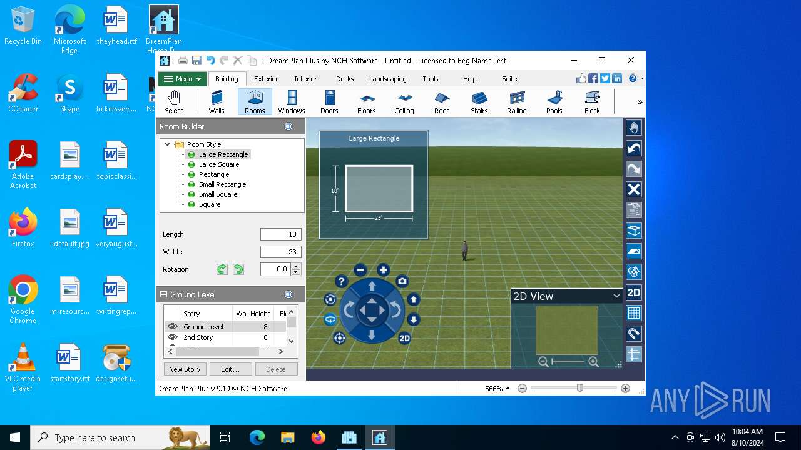The height and width of the screenshot is (450, 801).
Task: Collapse the Room Builder panel
Action: click(288, 126)
